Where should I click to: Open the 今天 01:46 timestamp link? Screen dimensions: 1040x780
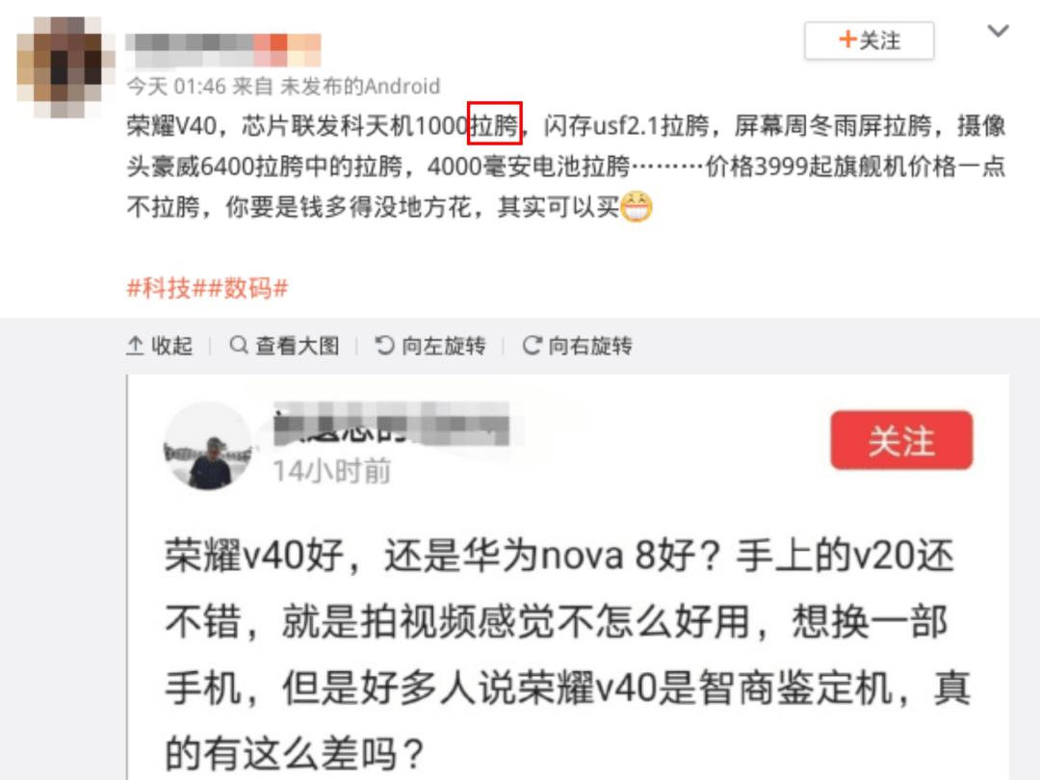pos(176,87)
